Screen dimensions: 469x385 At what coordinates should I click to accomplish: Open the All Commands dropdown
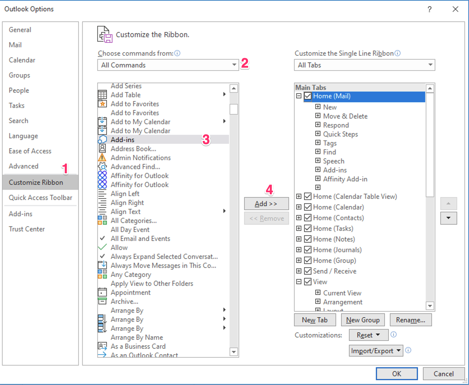pyautogui.click(x=234, y=65)
